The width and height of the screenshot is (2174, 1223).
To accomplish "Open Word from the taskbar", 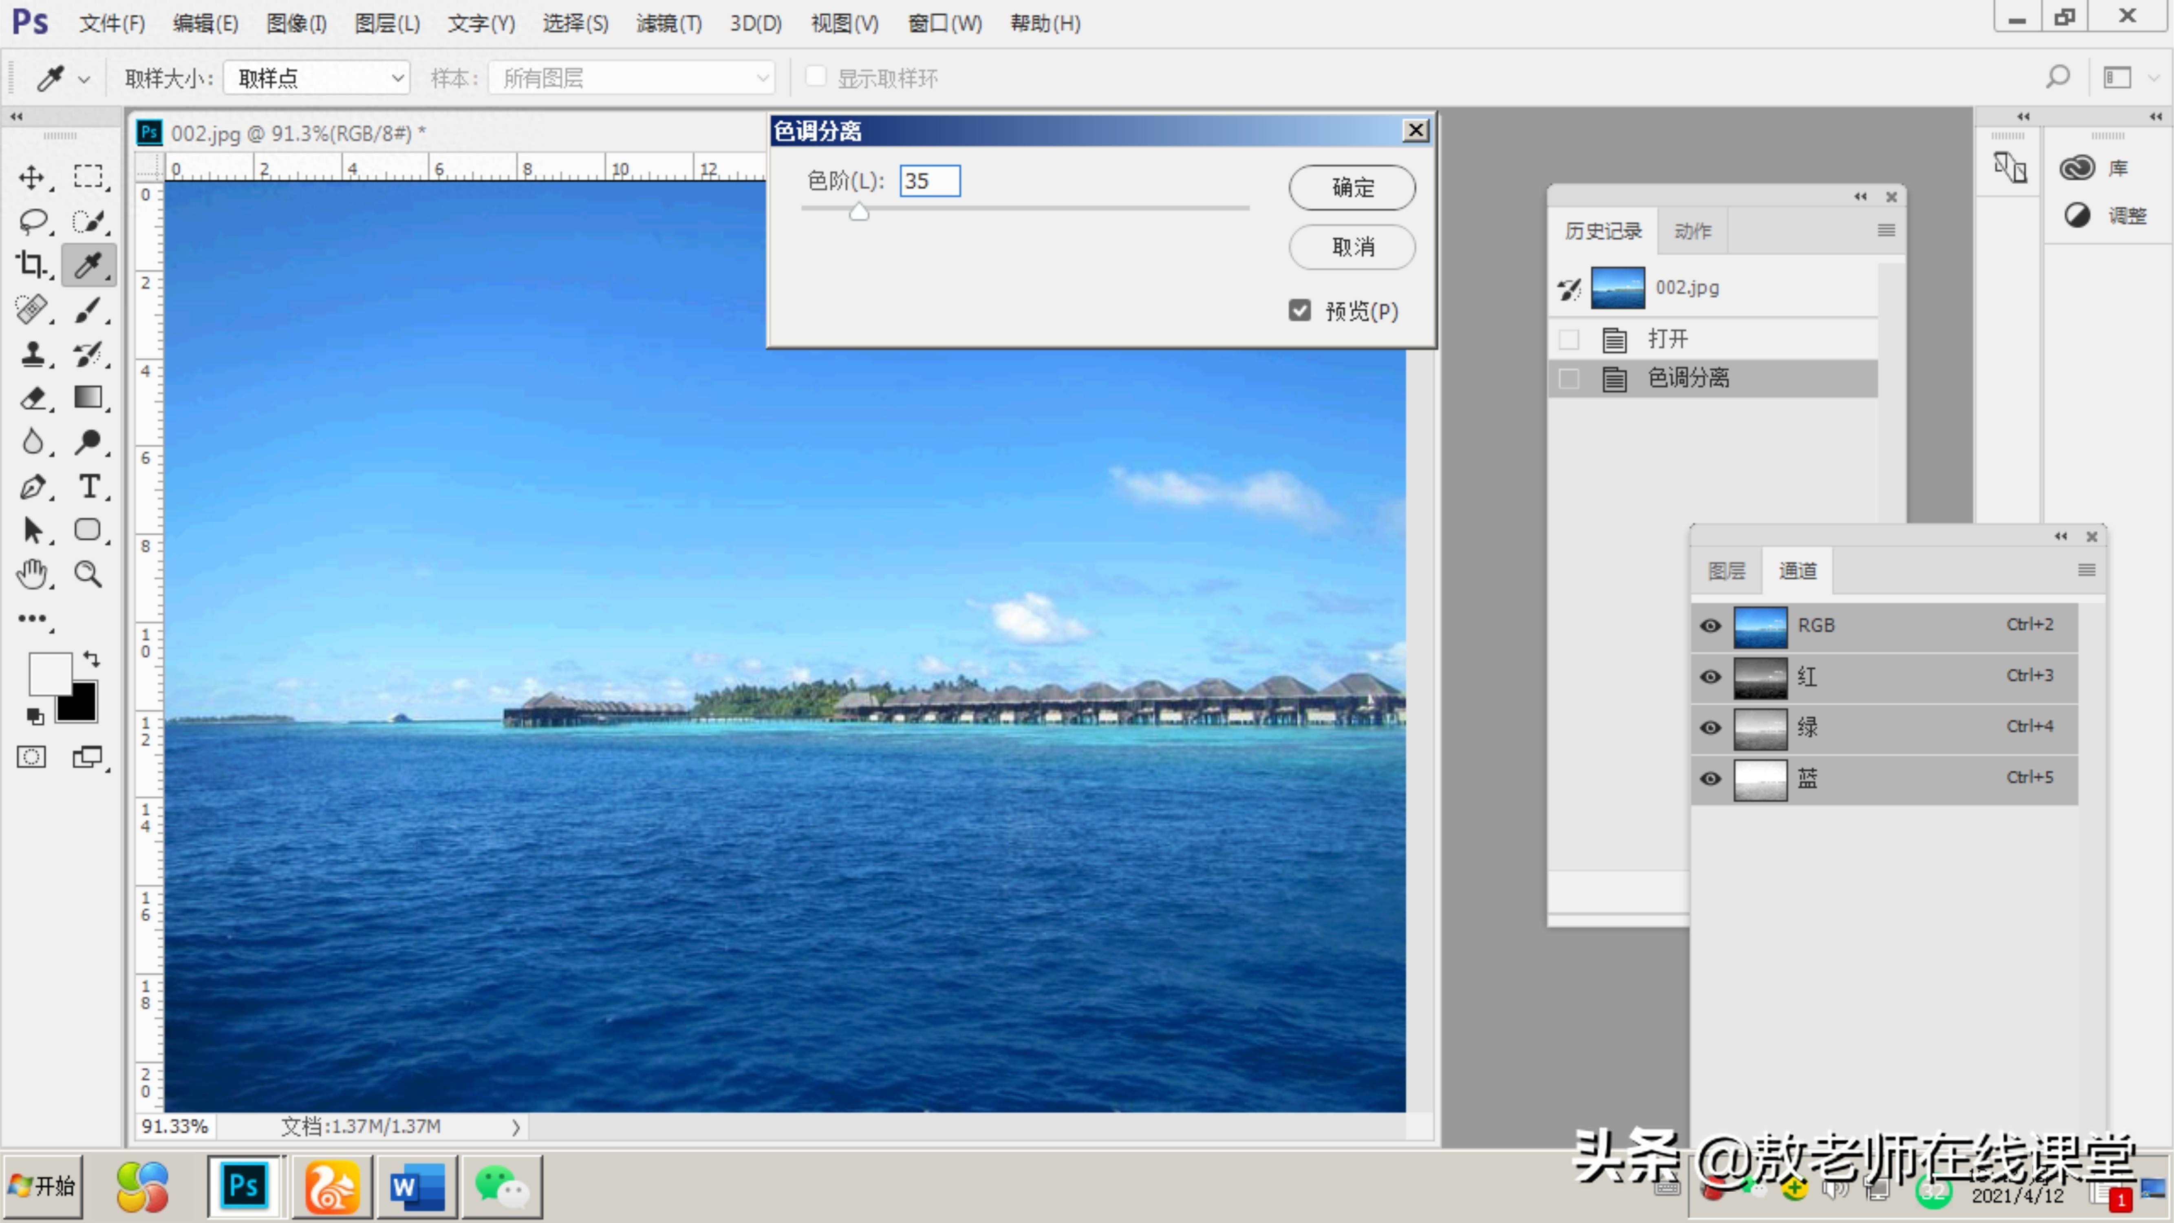I will [418, 1187].
